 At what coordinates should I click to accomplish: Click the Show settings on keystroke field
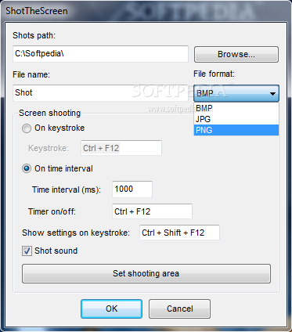[x=179, y=233]
